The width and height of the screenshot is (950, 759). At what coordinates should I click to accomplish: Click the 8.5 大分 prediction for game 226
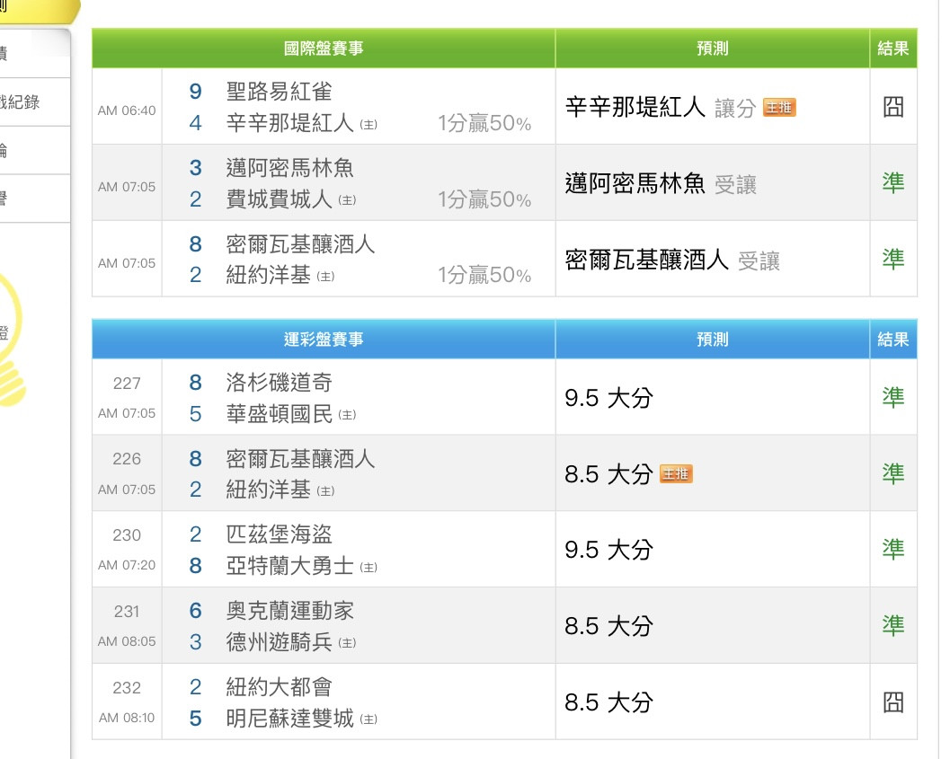(608, 474)
